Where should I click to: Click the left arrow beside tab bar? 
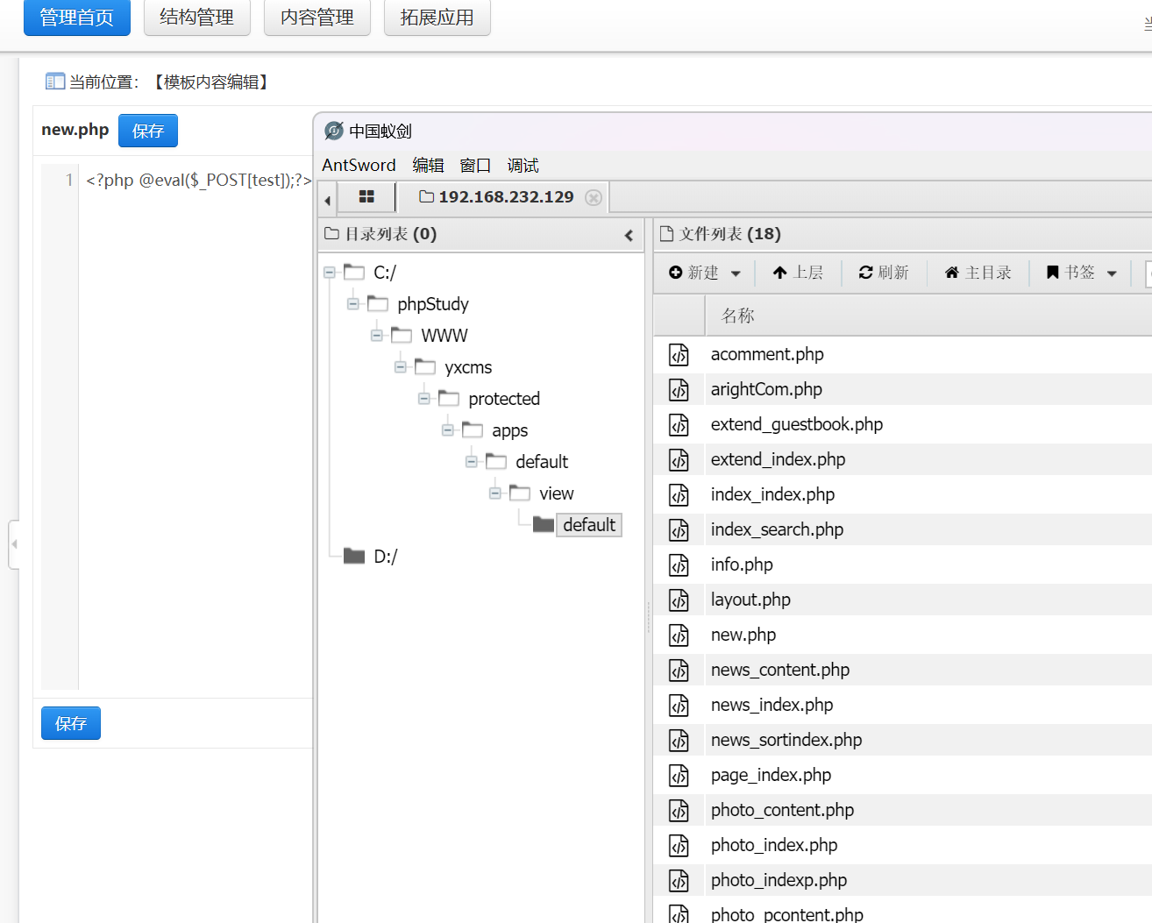click(327, 200)
